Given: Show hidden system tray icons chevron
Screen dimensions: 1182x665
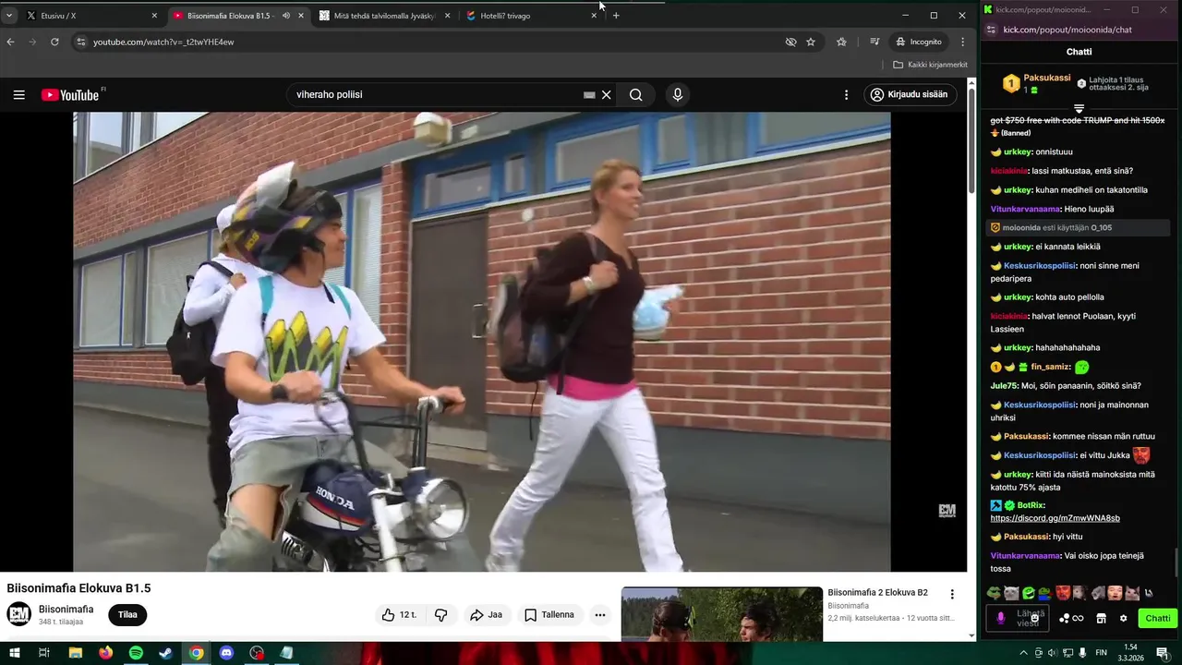Looking at the screenshot, I should pyautogui.click(x=1023, y=652).
